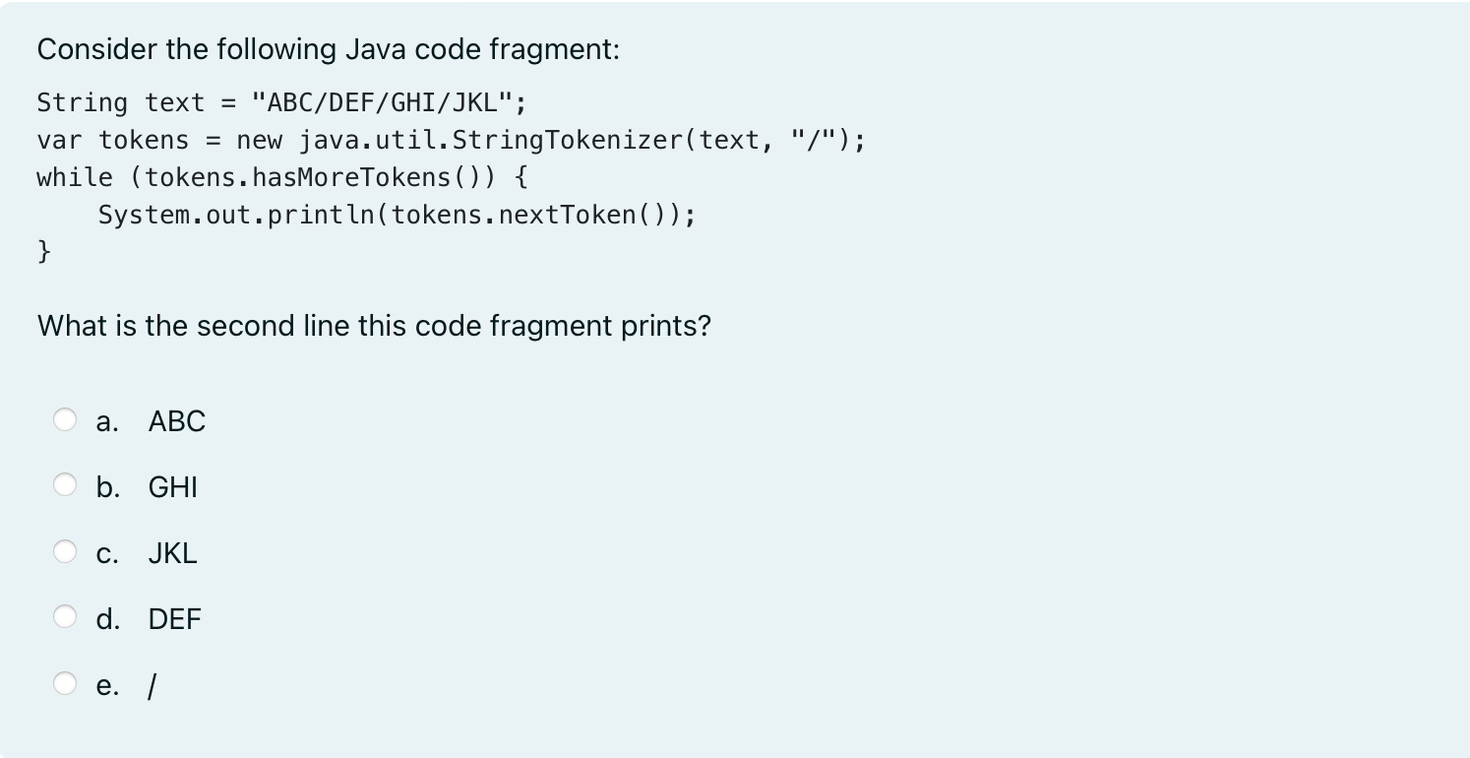This screenshot has width=1470, height=758.
Task: Click the System.out.println code line
Action: (x=397, y=215)
